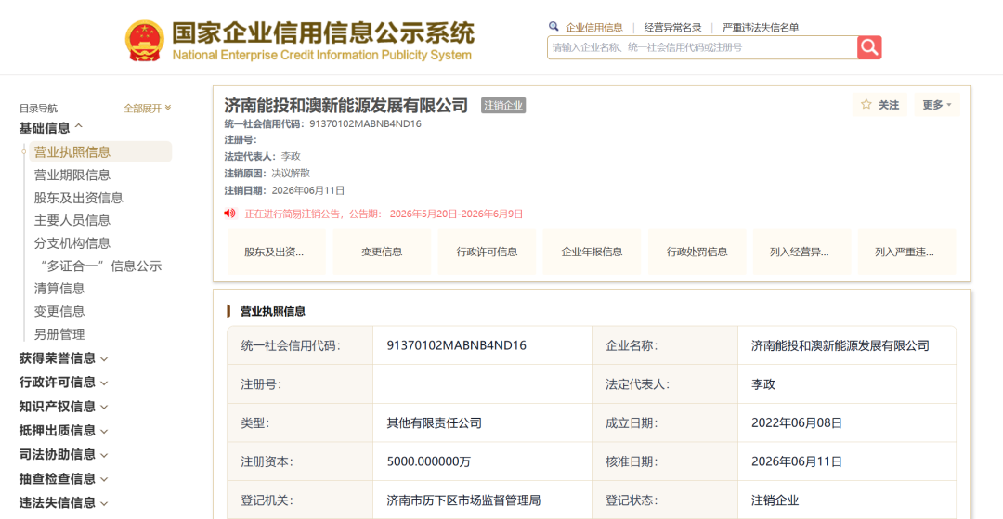The image size is (1003, 519).
Task: Click the red speaker announcement icon
Action: 229,213
